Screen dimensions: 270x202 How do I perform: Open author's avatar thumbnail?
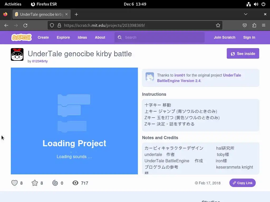coord(17,54)
